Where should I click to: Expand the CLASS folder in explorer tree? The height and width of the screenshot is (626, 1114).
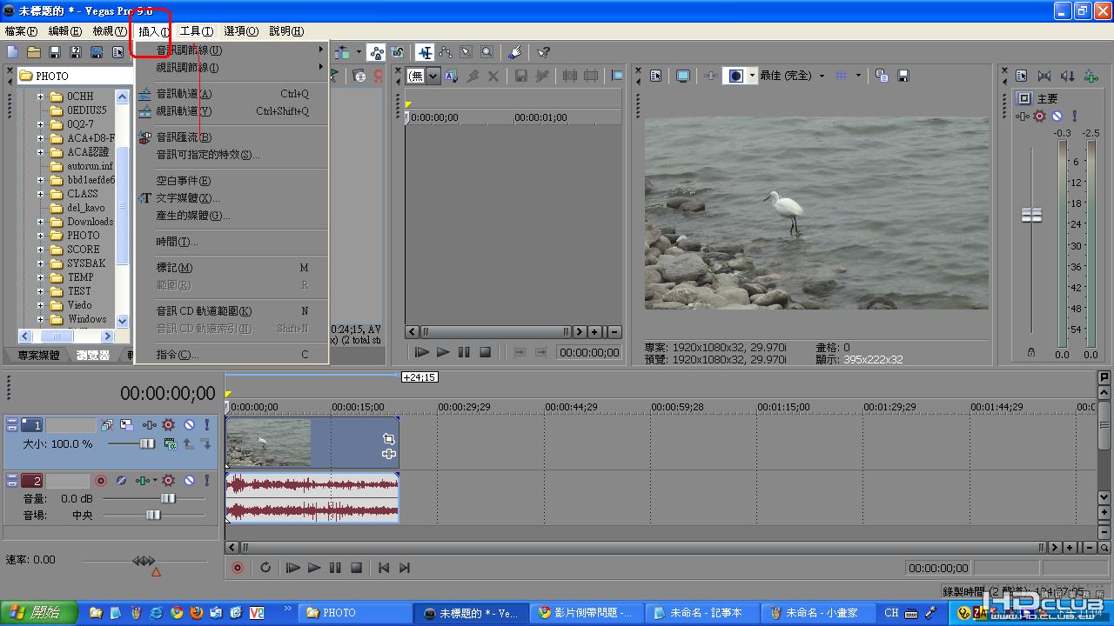(40, 194)
